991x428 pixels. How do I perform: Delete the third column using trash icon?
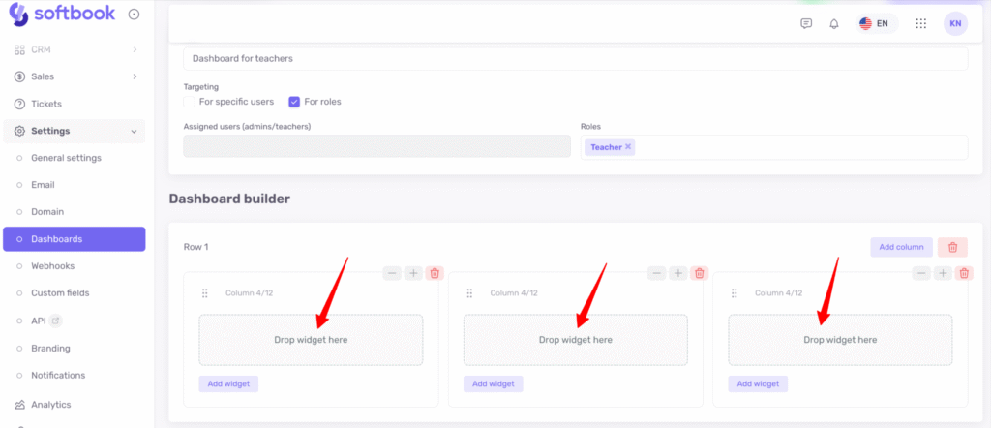(x=963, y=274)
